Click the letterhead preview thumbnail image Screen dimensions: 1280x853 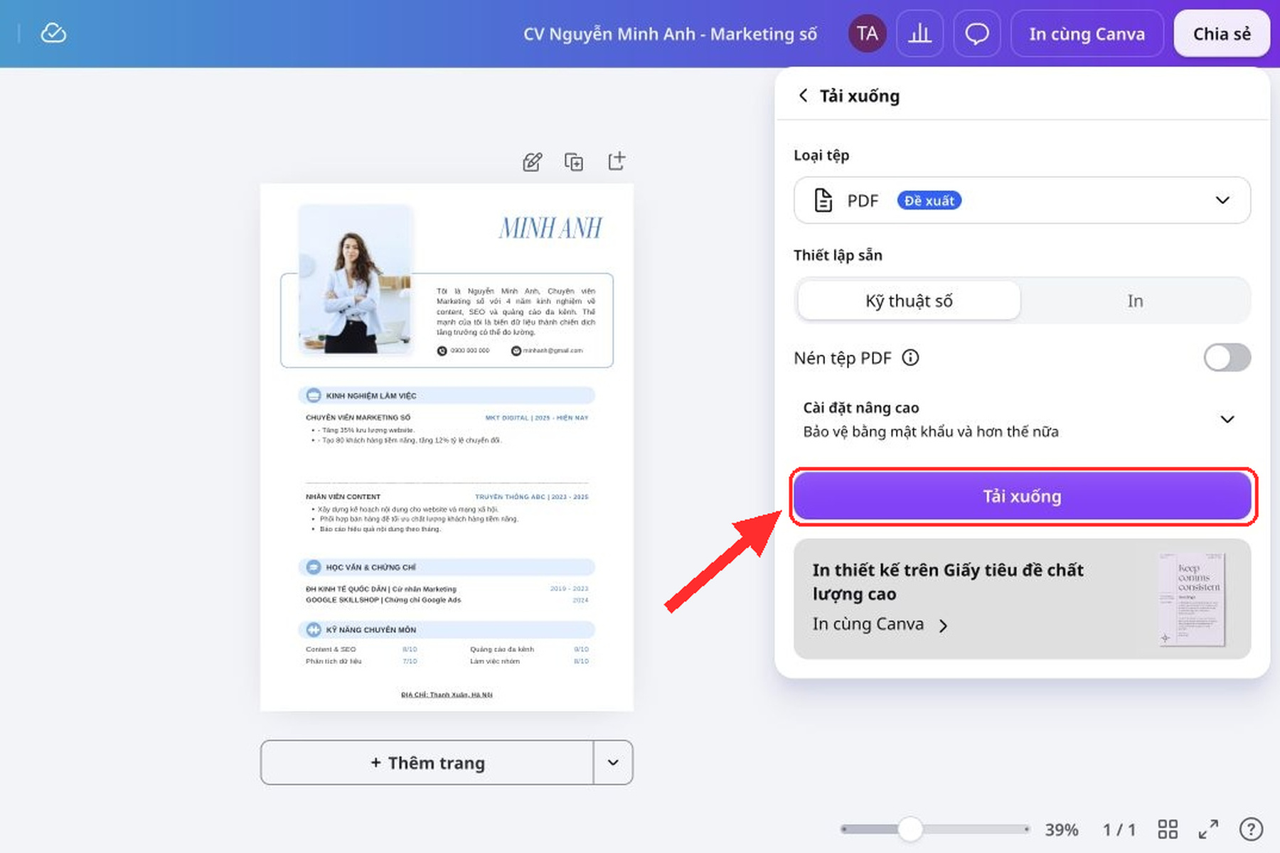click(x=1192, y=599)
